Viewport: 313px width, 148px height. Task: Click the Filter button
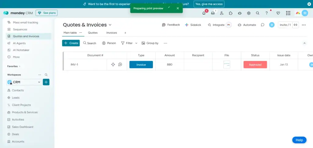(127, 43)
